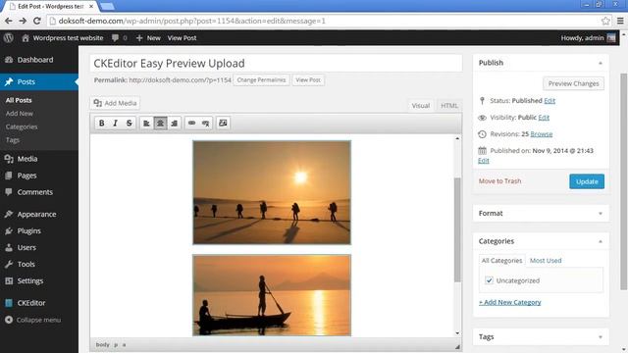The height and width of the screenshot is (353, 628).
Task: Collapse the Categories panel
Action: point(600,242)
